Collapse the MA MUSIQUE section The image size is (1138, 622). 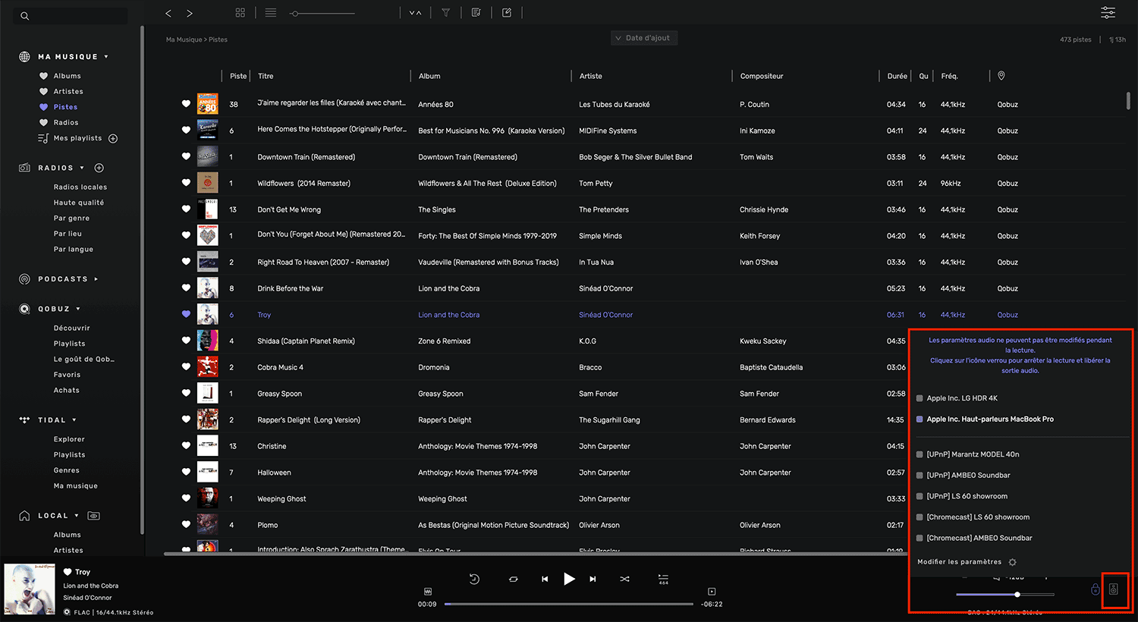(106, 57)
